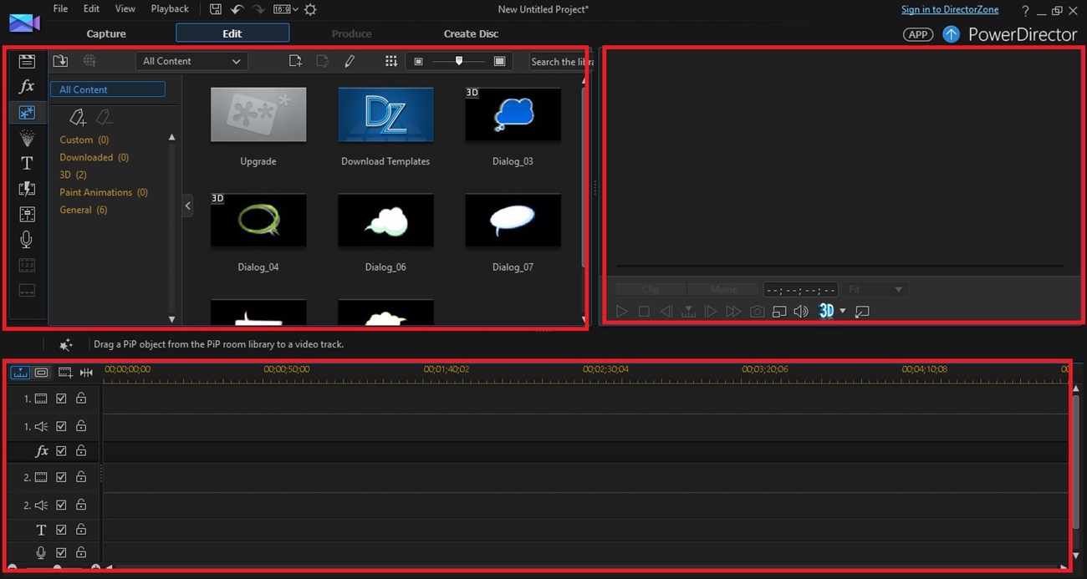Uncheck video track 1 checkbox

click(x=61, y=399)
